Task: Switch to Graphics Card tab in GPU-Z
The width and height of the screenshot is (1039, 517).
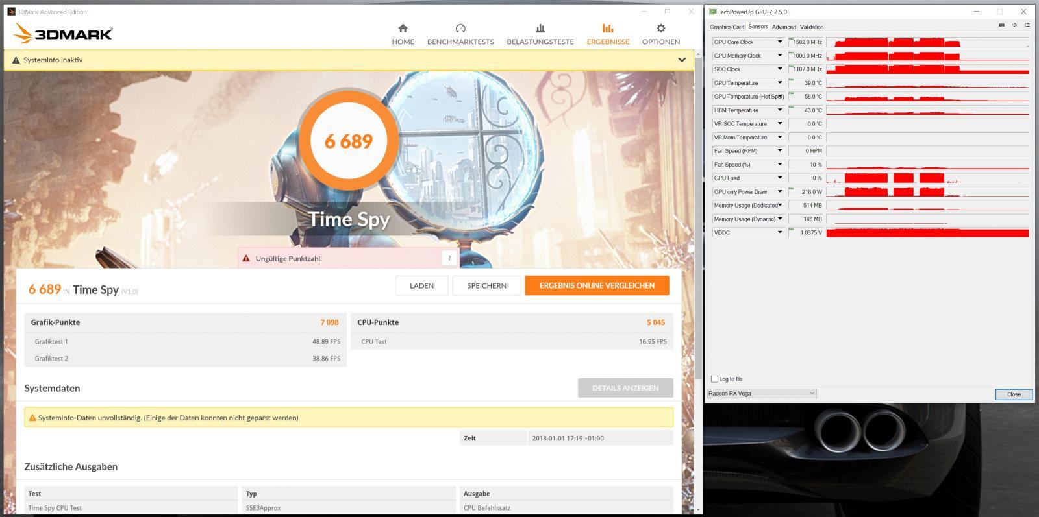Action: pyautogui.click(x=727, y=27)
